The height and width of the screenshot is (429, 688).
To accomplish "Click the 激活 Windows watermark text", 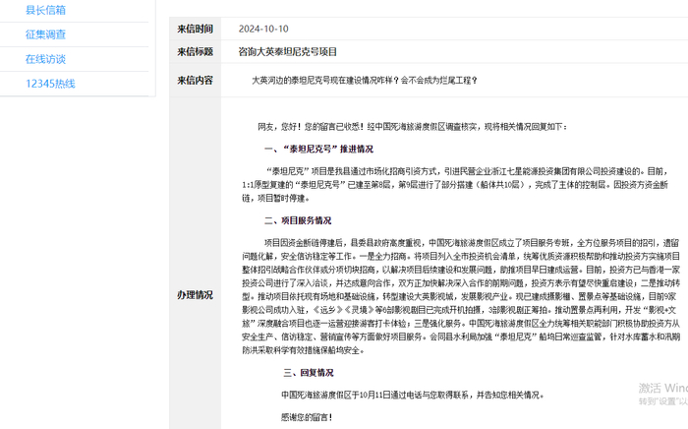I will (663, 388).
